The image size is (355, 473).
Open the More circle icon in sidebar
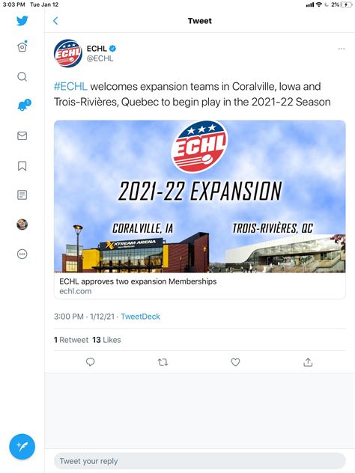click(22, 254)
